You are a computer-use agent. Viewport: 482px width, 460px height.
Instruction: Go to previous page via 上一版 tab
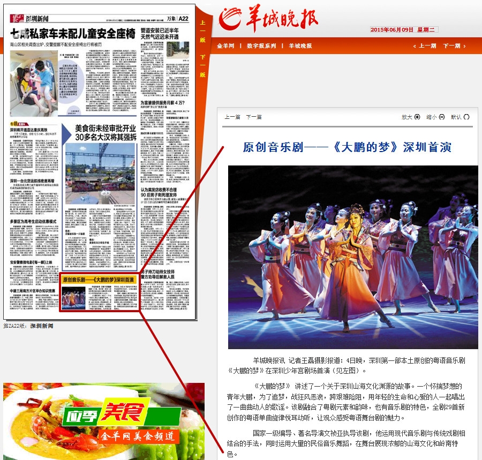(202, 32)
